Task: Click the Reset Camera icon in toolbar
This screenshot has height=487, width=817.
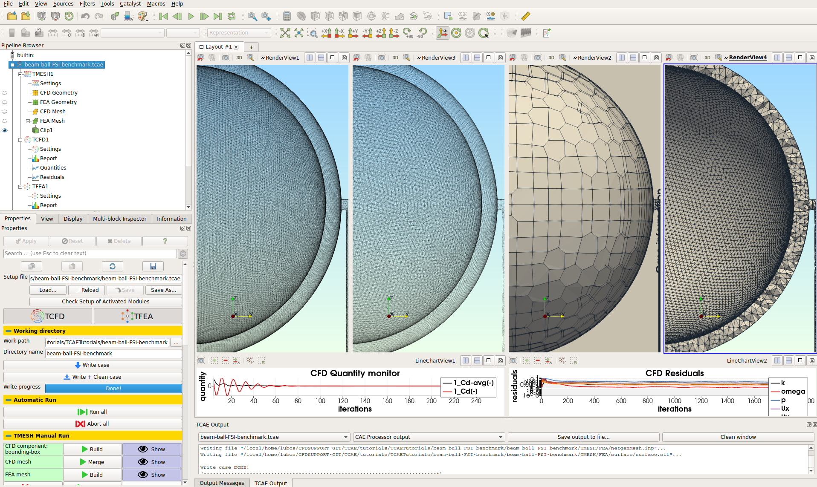Action: (285, 33)
